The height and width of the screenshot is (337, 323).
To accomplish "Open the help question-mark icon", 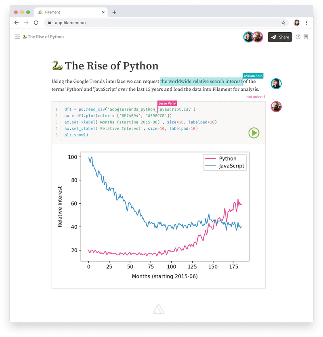I will pyautogui.click(x=298, y=37).
